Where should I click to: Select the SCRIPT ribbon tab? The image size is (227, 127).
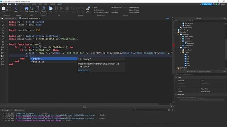click(60, 4)
